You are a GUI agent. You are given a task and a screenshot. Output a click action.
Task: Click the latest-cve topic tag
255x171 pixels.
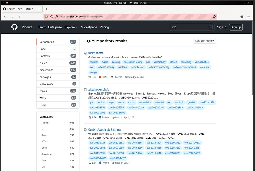point(205,67)
